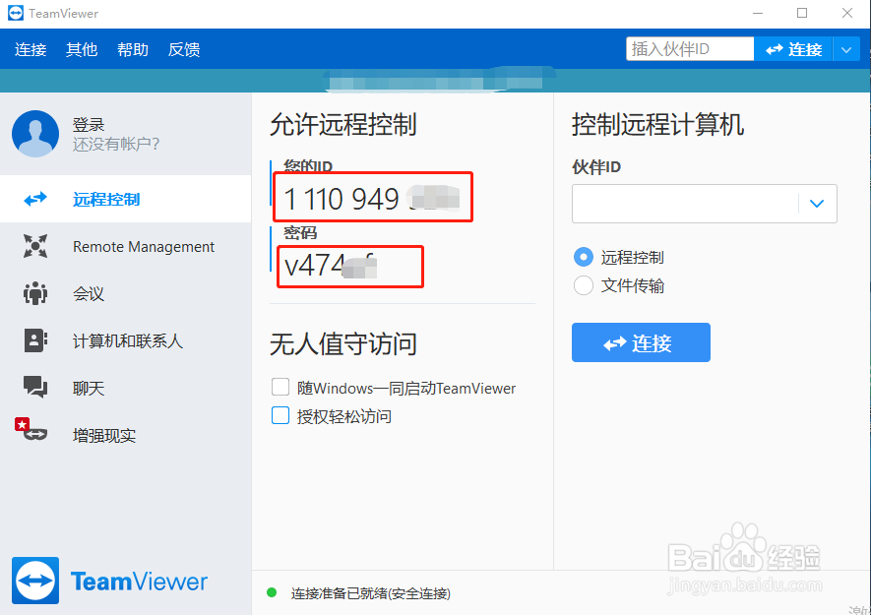Viewport: 871px width, 615px height.
Task: Switch to the Remote Management tab
Action: click(x=126, y=246)
